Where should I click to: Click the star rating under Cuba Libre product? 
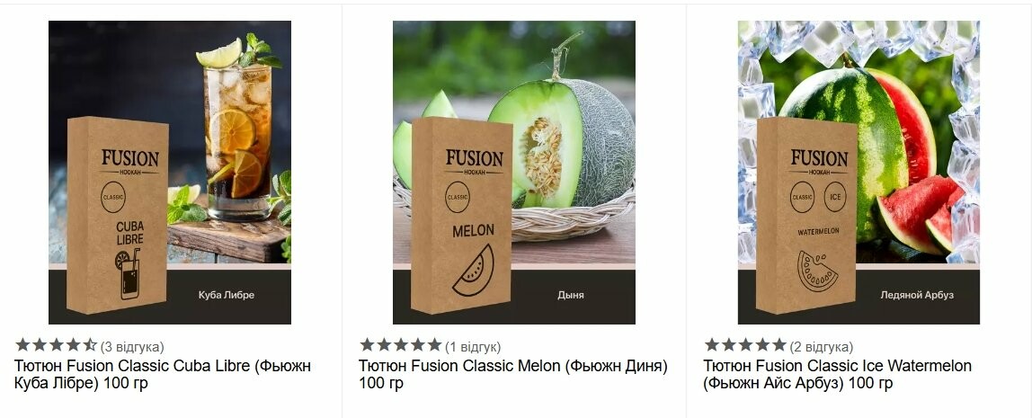(x=56, y=345)
